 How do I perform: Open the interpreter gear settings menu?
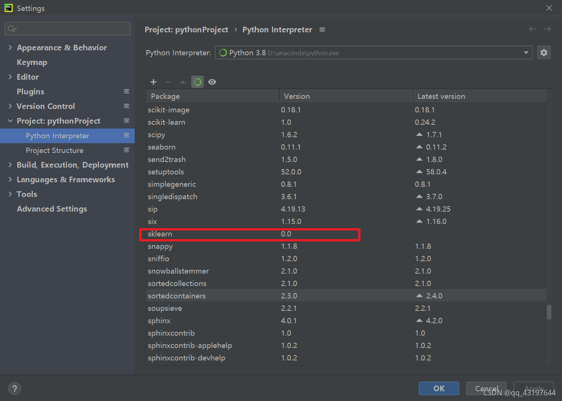(544, 53)
